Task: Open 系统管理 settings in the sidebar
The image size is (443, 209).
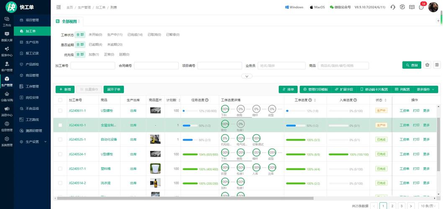Action: 7,141
